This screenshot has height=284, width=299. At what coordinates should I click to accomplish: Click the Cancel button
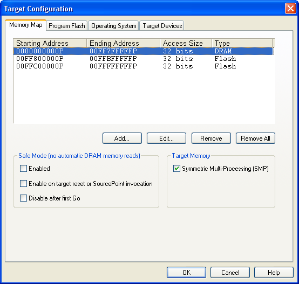pyautogui.click(x=230, y=272)
